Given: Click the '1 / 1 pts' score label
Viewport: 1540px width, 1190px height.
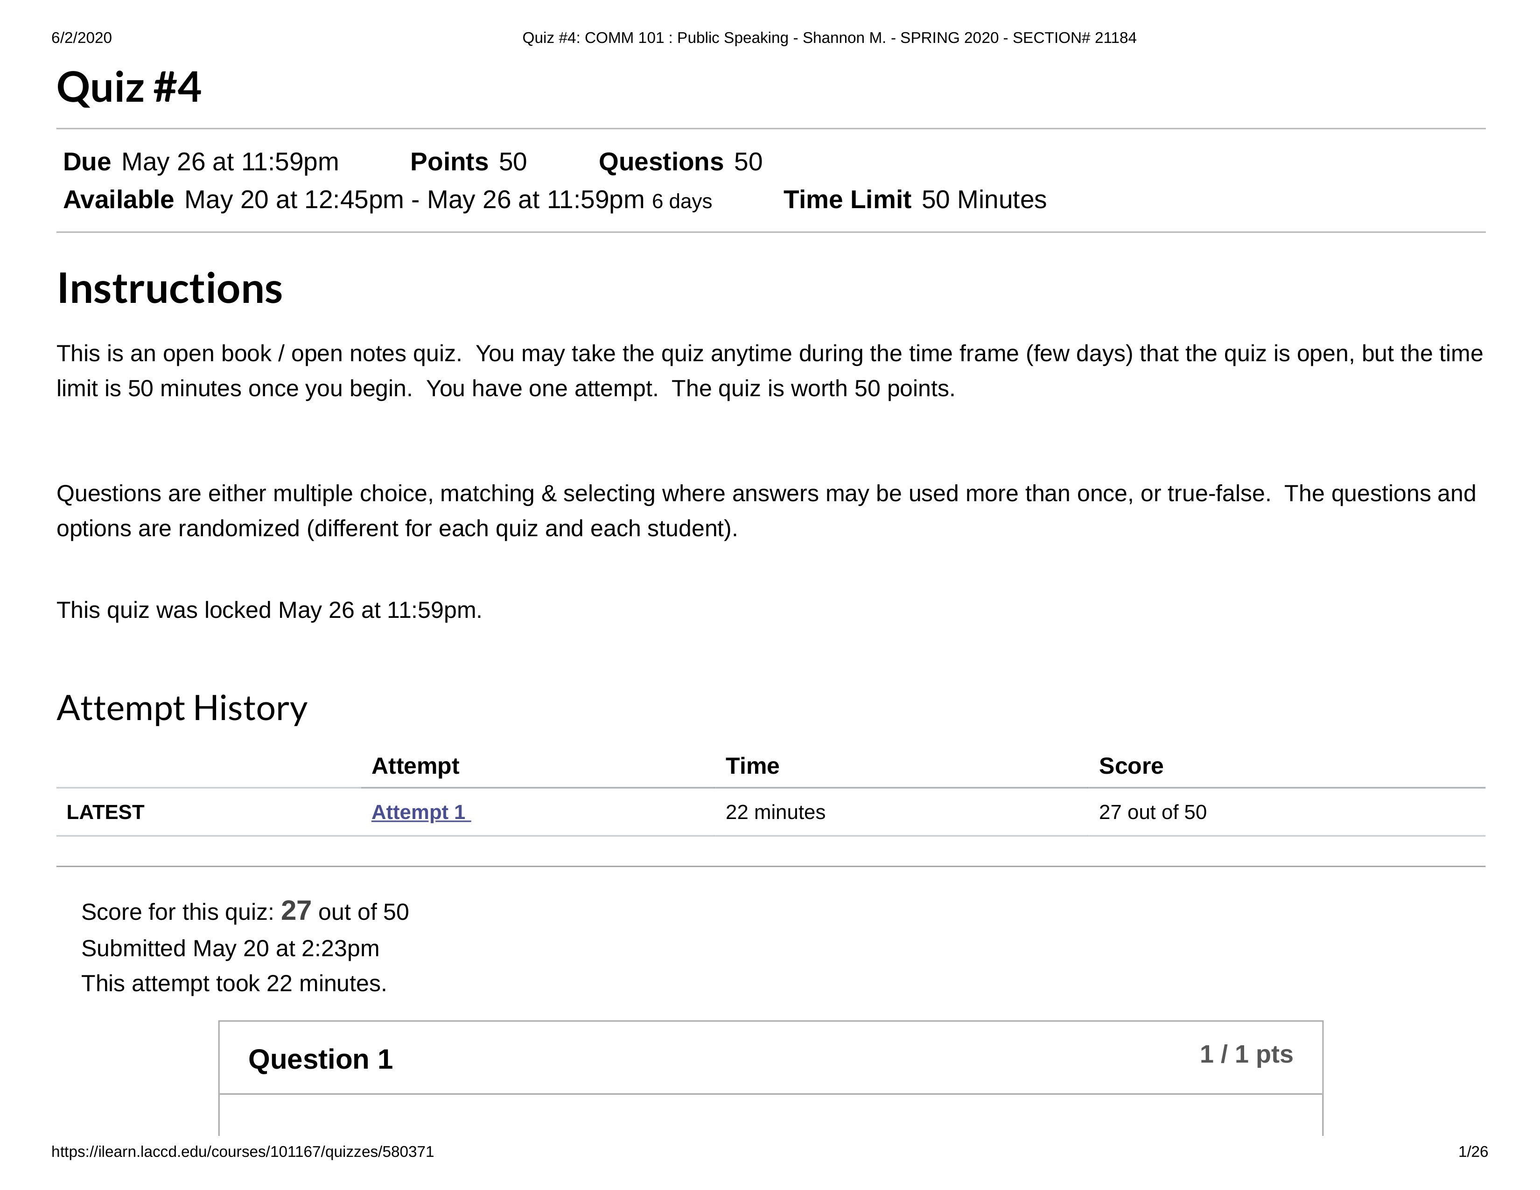Looking at the screenshot, I should click(1246, 1054).
